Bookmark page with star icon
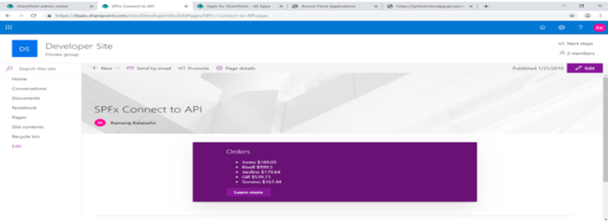Viewport: 608px width, 221px height. point(572,16)
